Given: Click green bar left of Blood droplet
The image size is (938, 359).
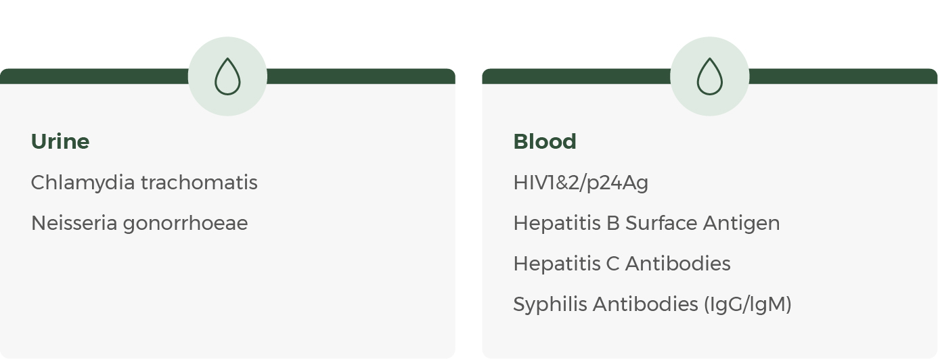Looking at the screenshot, I should click(575, 76).
